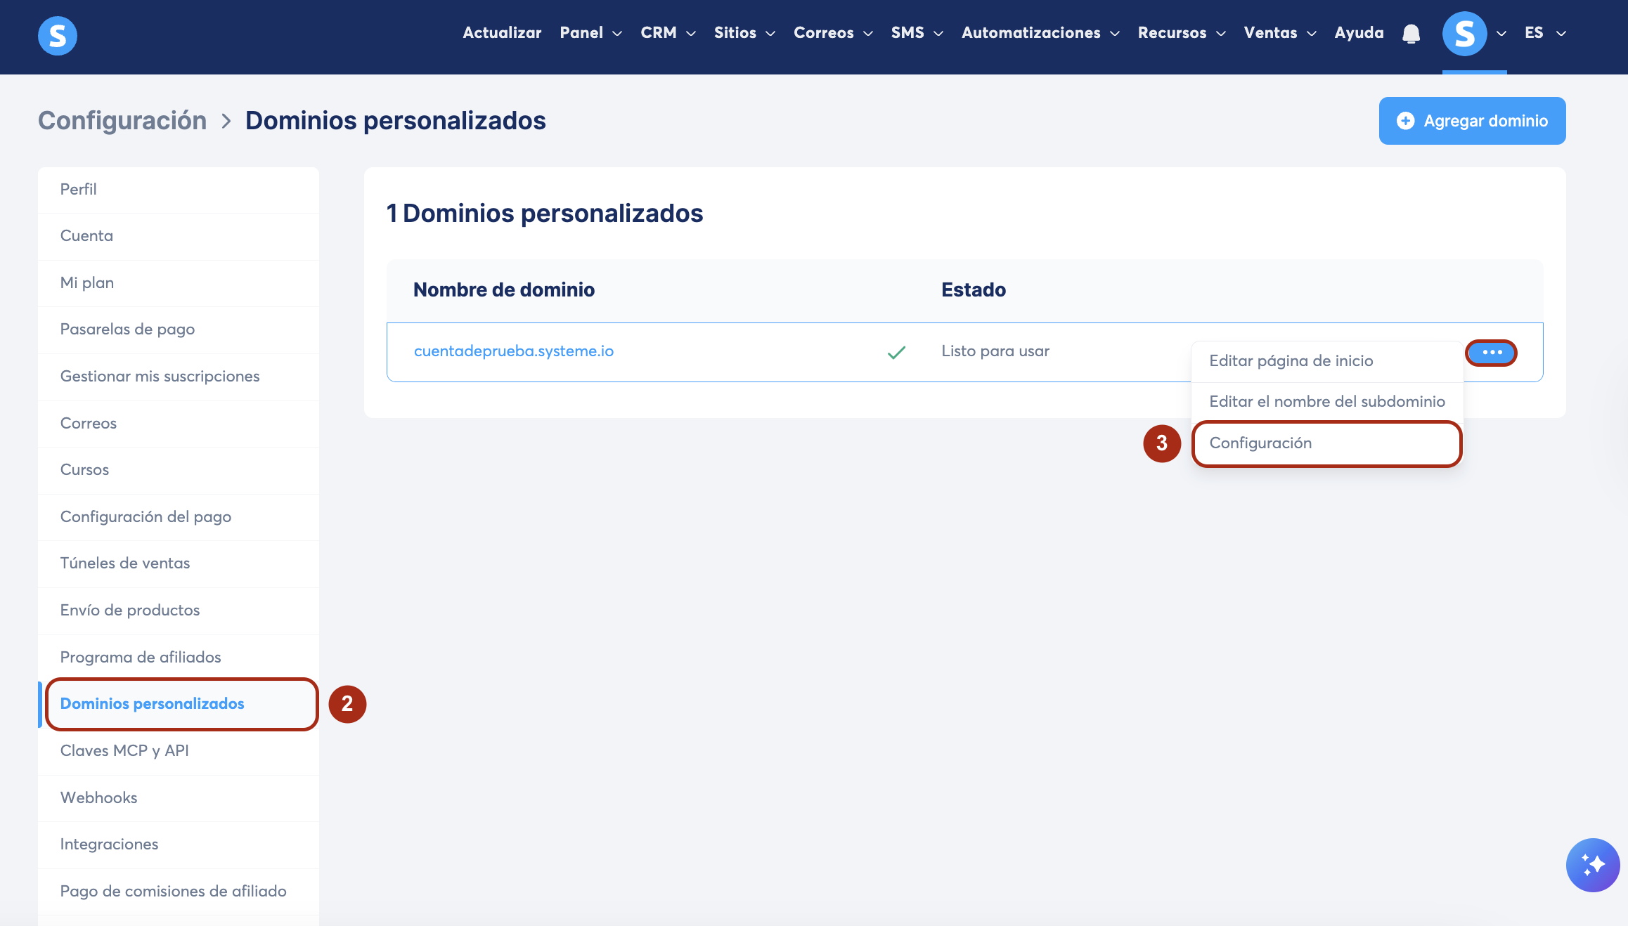Open the ES language dropdown
Image resolution: width=1628 pixels, height=926 pixels.
(1544, 33)
